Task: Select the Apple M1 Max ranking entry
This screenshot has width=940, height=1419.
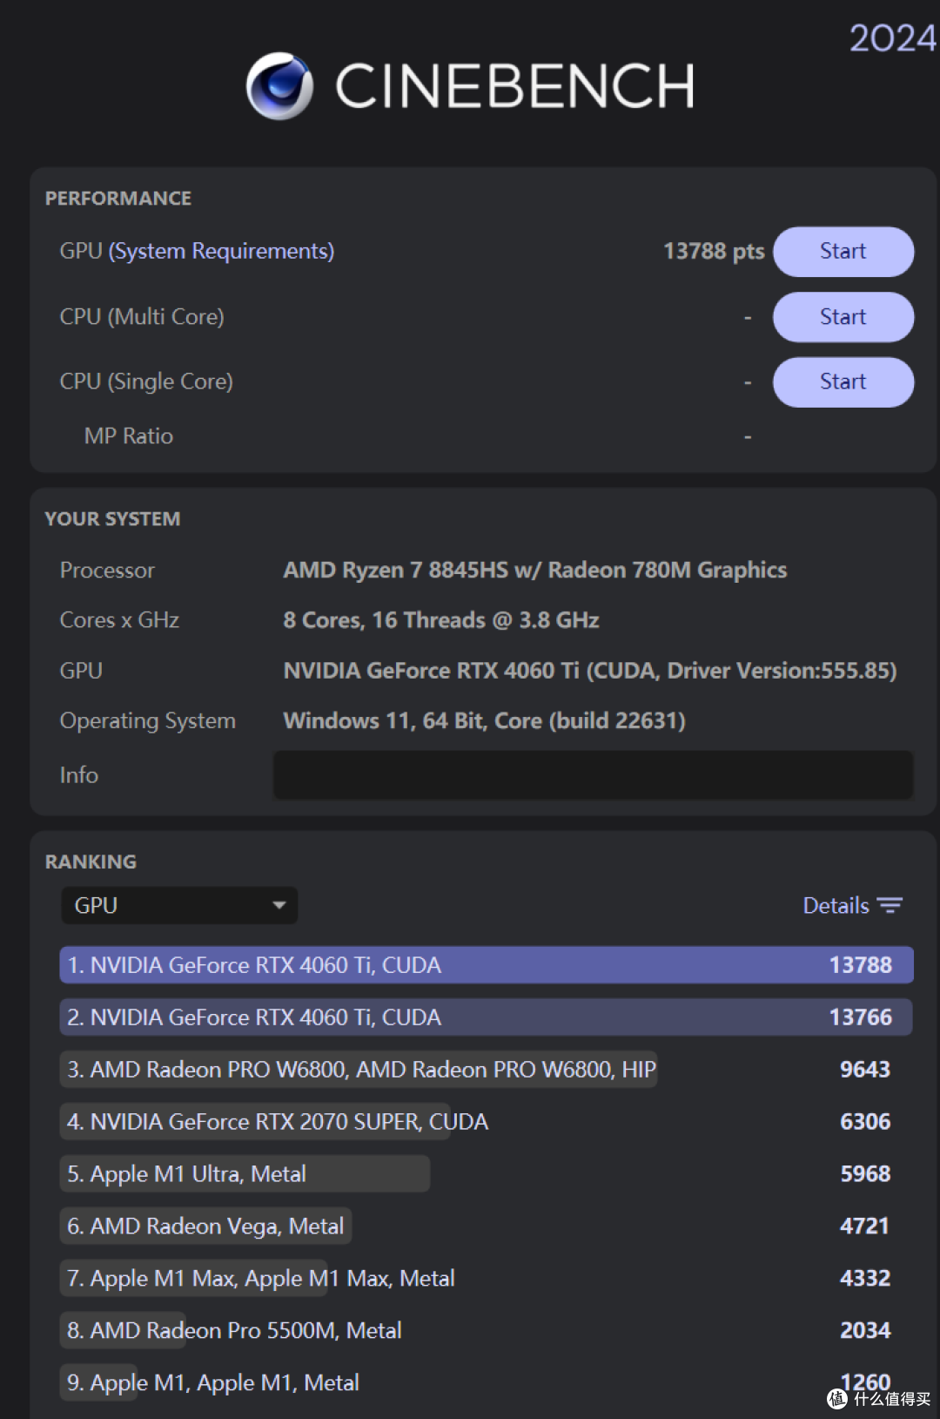Action: click(x=487, y=1279)
